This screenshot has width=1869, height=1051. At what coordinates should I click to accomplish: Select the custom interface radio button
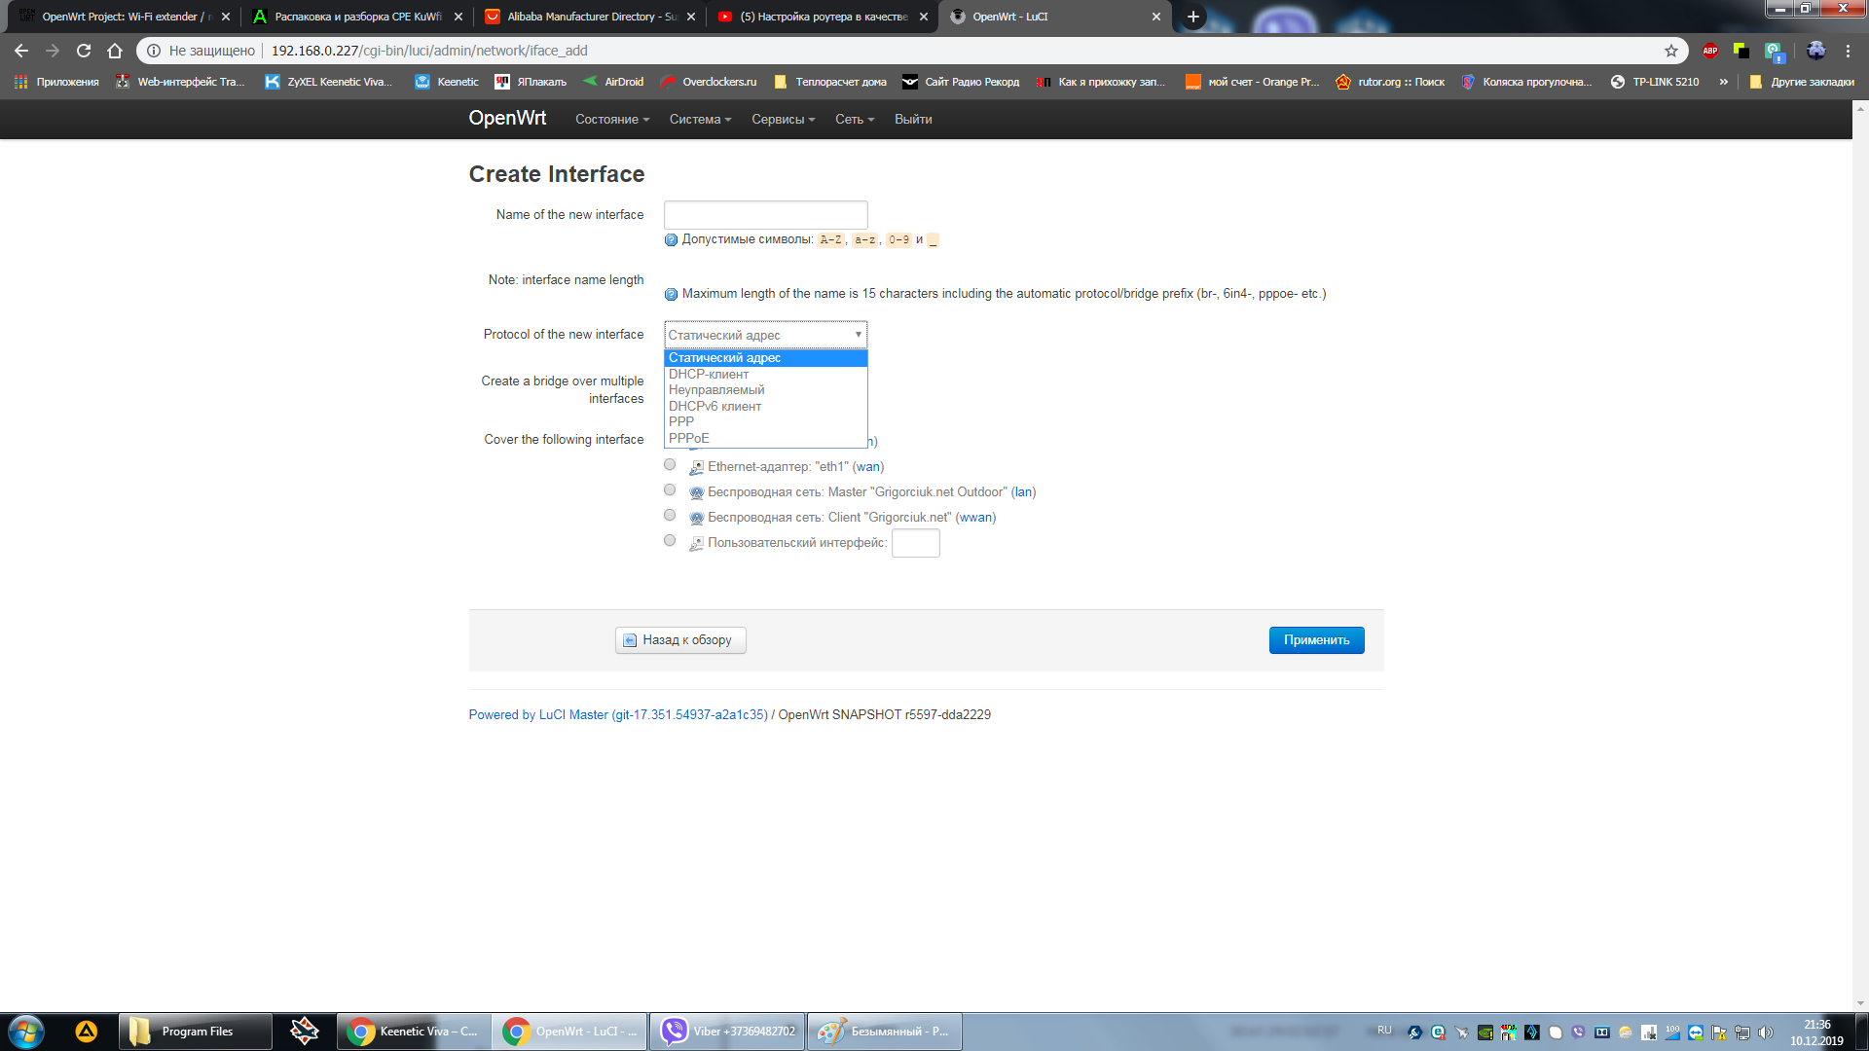(670, 541)
